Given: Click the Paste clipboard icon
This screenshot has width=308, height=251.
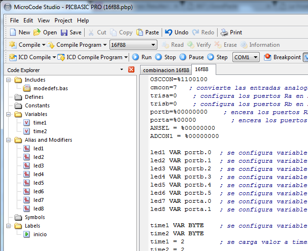Looking at the screenshot, I should click(x=140, y=32).
